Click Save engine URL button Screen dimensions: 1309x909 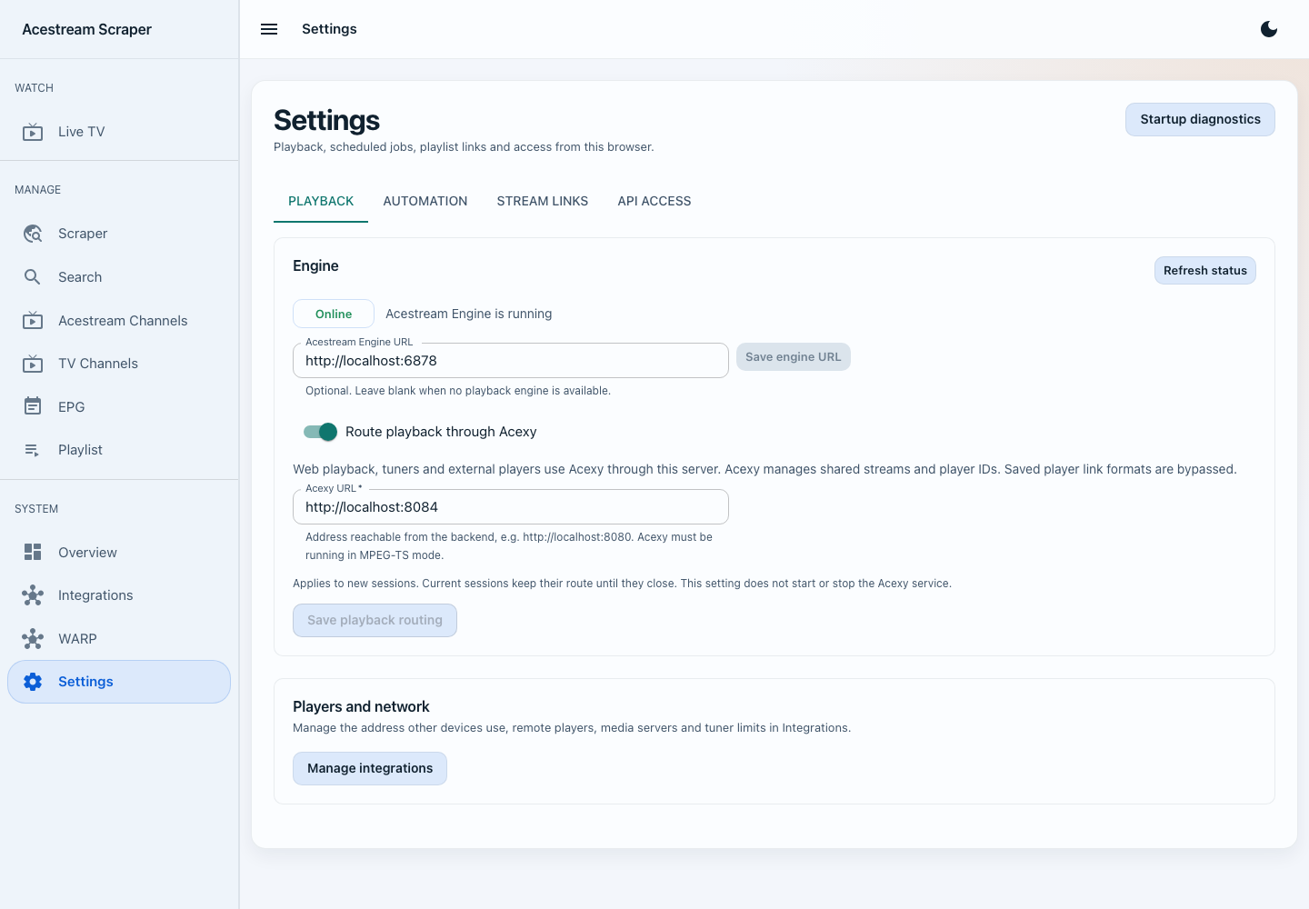coord(794,356)
